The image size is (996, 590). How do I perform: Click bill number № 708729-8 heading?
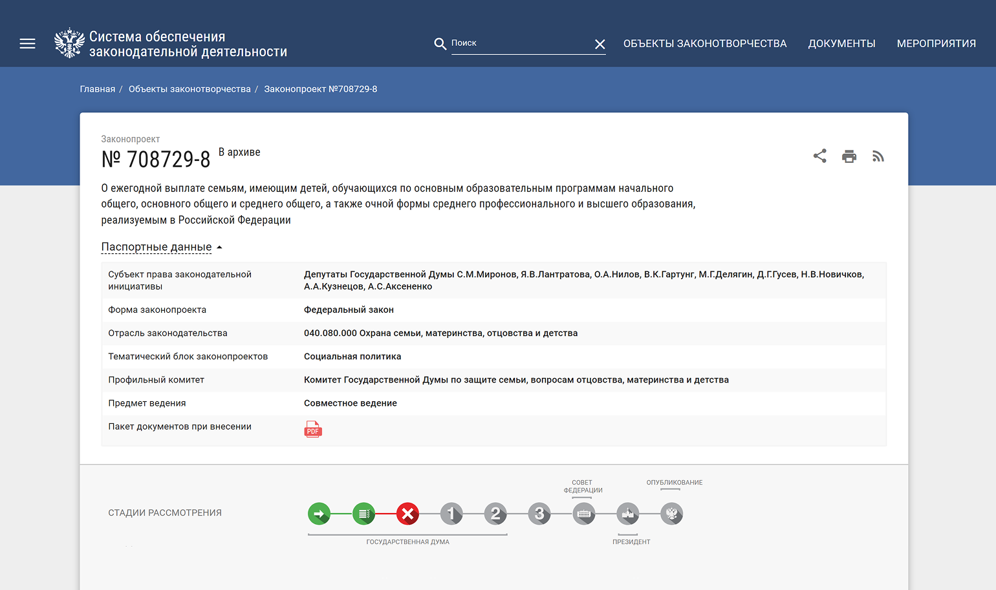point(156,159)
